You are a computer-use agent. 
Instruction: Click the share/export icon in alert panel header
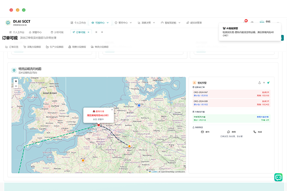pyautogui.click(x=260, y=83)
